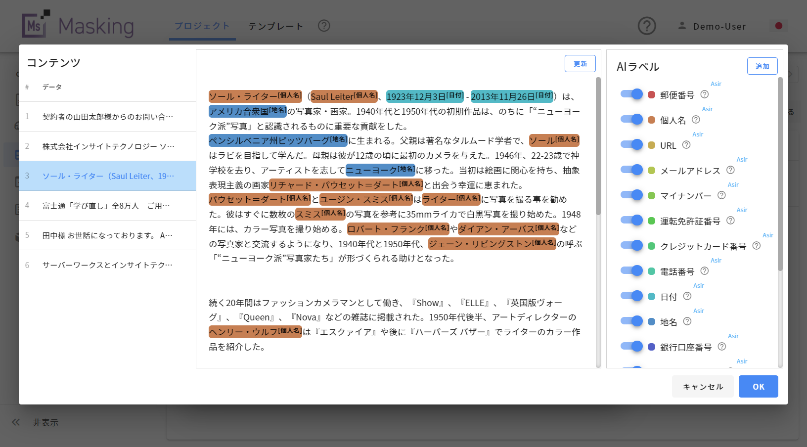Click the help icon beside 個人名 label
Image resolution: width=807 pixels, height=447 pixels.
pyautogui.click(x=696, y=120)
